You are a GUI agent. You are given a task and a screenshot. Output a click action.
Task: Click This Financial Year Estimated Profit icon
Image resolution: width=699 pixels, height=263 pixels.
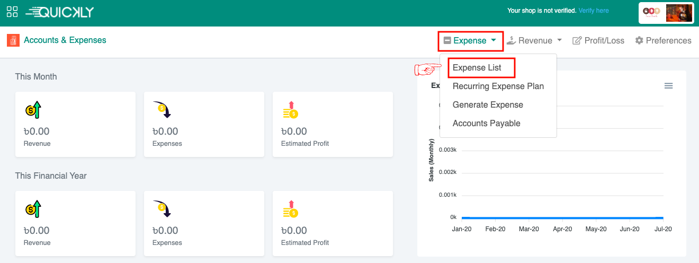tap(290, 209)
